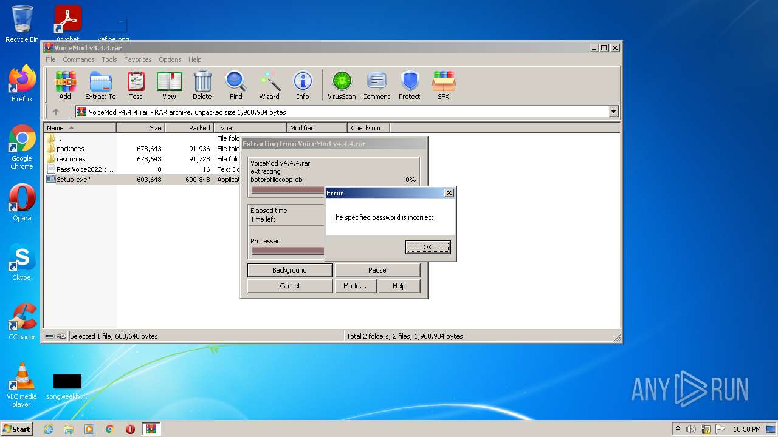
Task: Show hidden system tray icons
Action: pyautogui.click(x=678, y=429)
